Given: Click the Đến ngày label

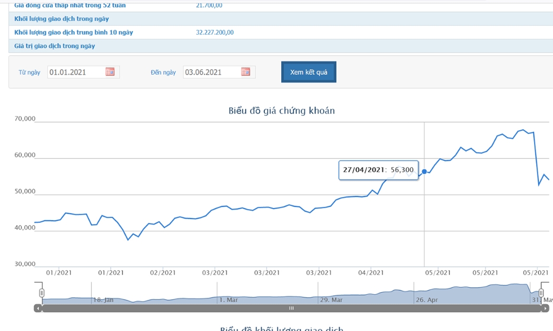Looking at the screenshot, I should pyautogui.click(x=163, y=72).
